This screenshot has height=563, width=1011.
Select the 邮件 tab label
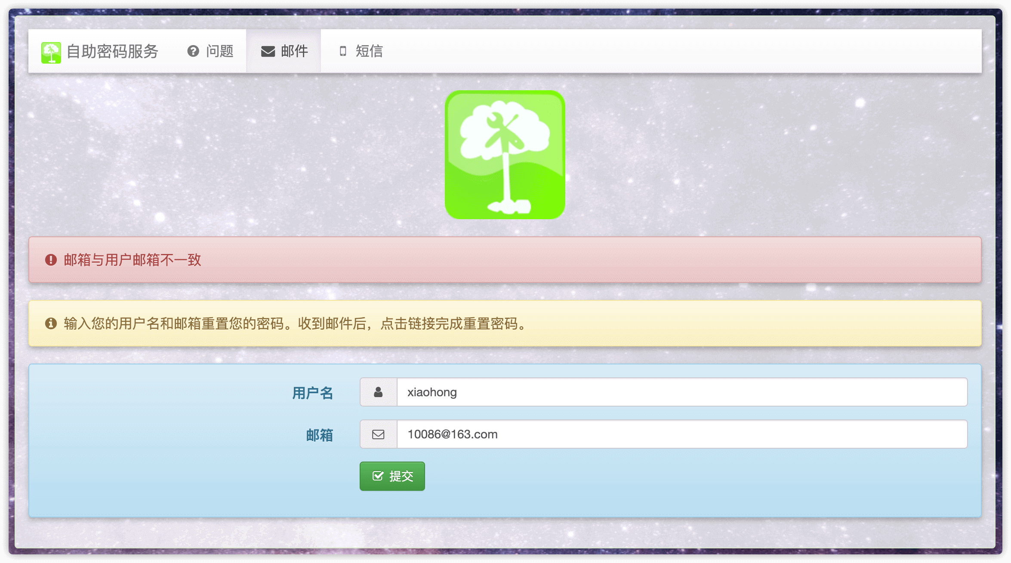point(294,51)
